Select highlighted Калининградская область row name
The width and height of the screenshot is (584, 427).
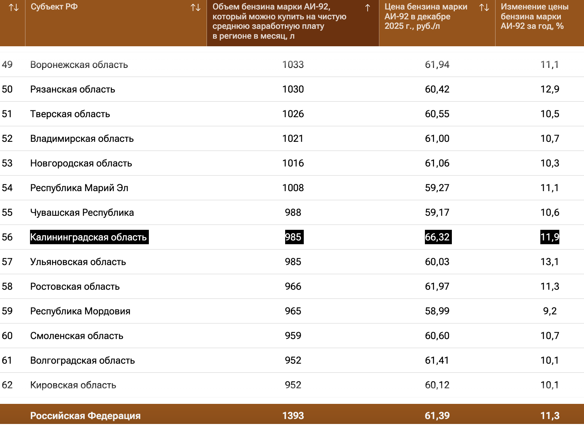[88, 237]
